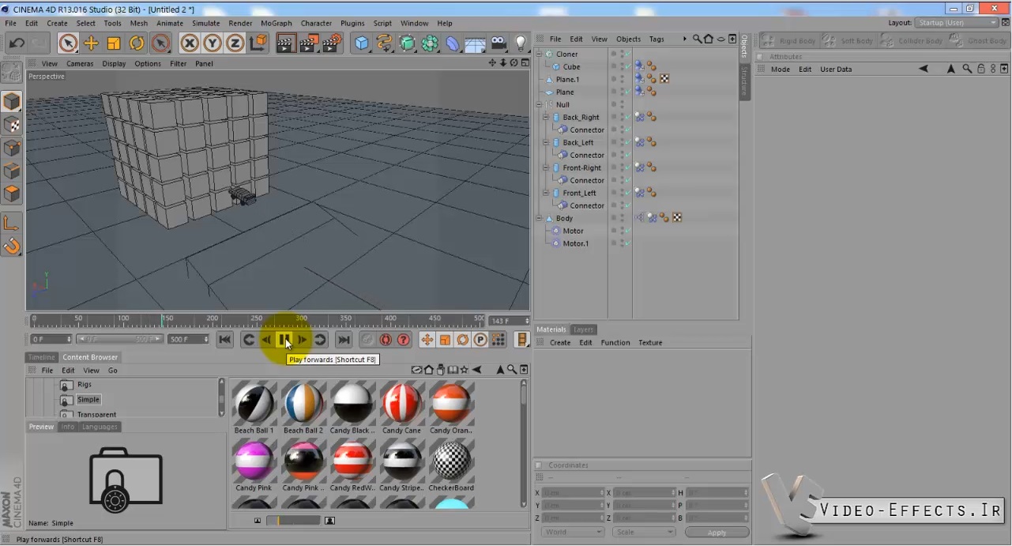The width and height of the screenshot is (1012, 546).
Task: Add a Cube primitive object
Action: (361, 43)
